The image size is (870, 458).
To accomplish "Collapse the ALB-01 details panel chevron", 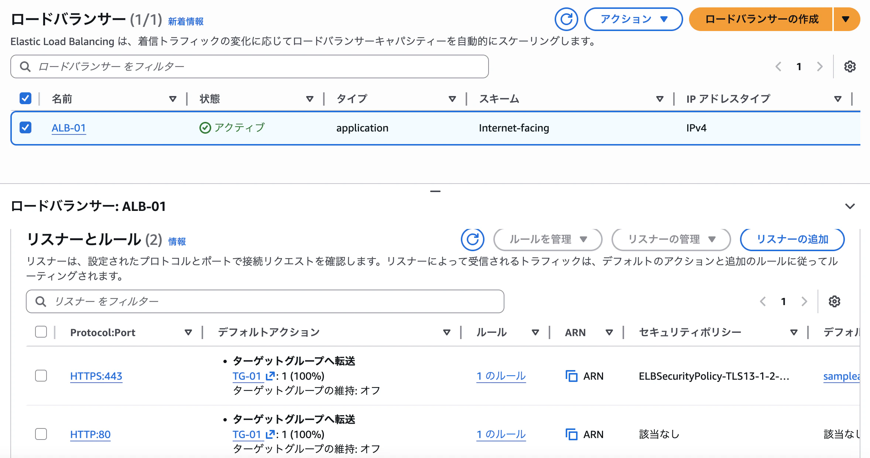I will (850, 206).
